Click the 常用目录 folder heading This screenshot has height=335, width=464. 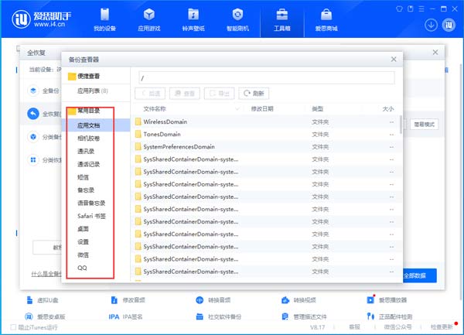[x=84, y=111]
